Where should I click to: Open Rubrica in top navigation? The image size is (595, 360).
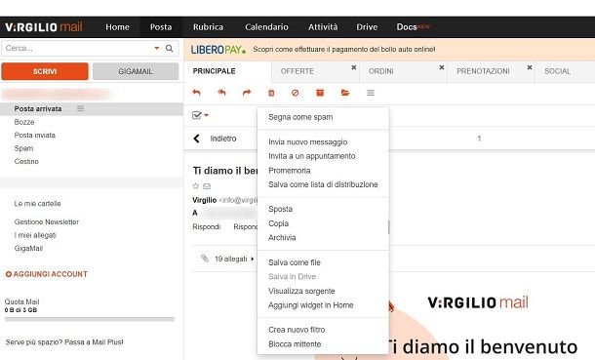tap(208, 27)
